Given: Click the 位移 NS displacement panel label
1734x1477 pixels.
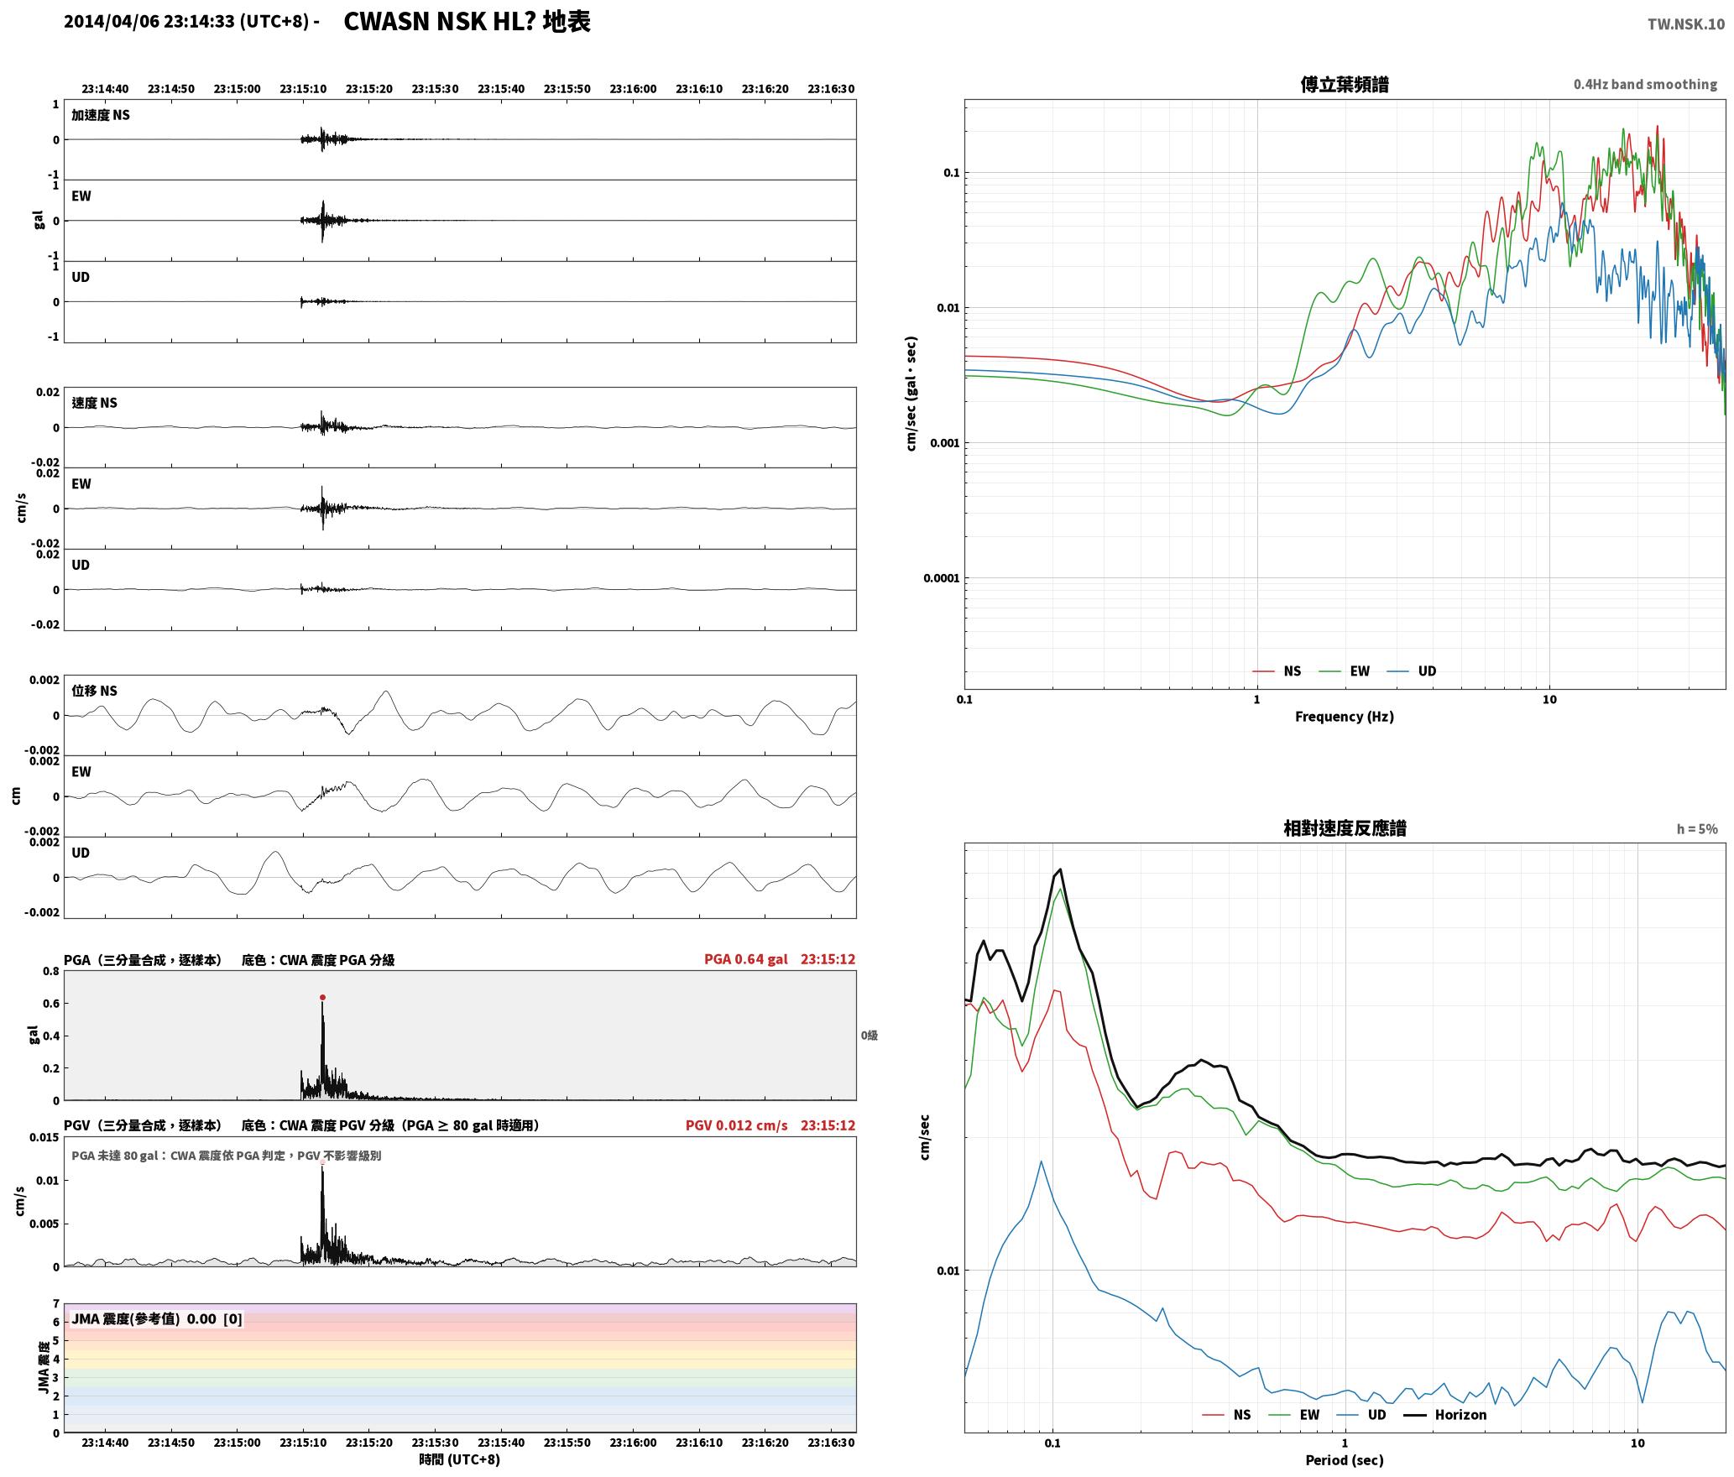Looking at the screenshot, I should tap(95, 691).
